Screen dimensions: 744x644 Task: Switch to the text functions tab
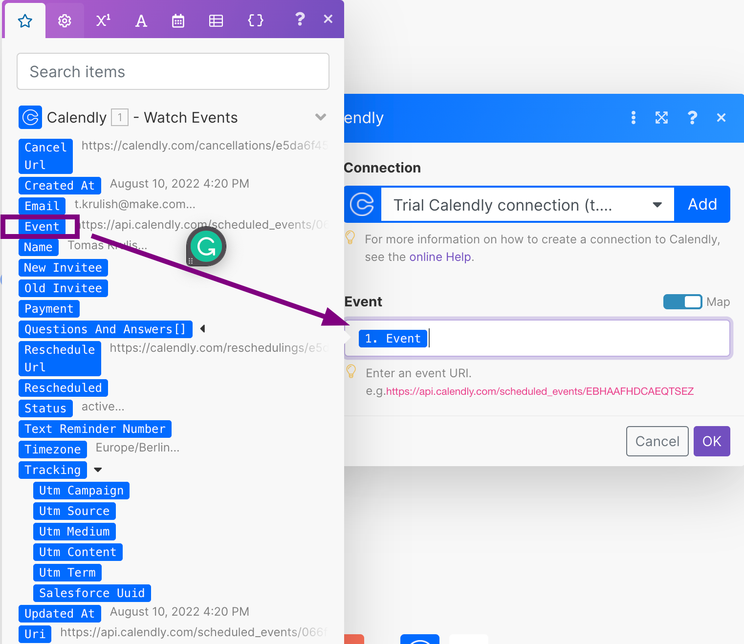pos(141,21)
